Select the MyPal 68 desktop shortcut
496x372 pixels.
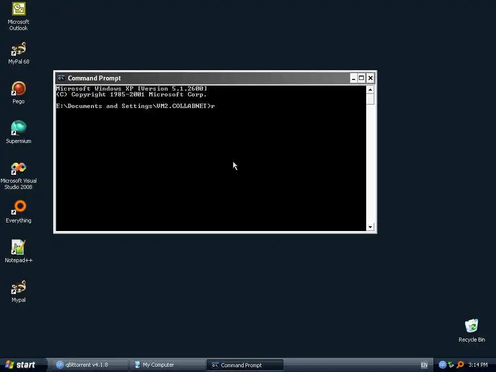click(18, 53)
